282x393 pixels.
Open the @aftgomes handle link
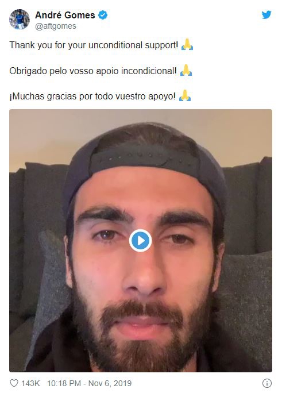(x=56, y=26)
